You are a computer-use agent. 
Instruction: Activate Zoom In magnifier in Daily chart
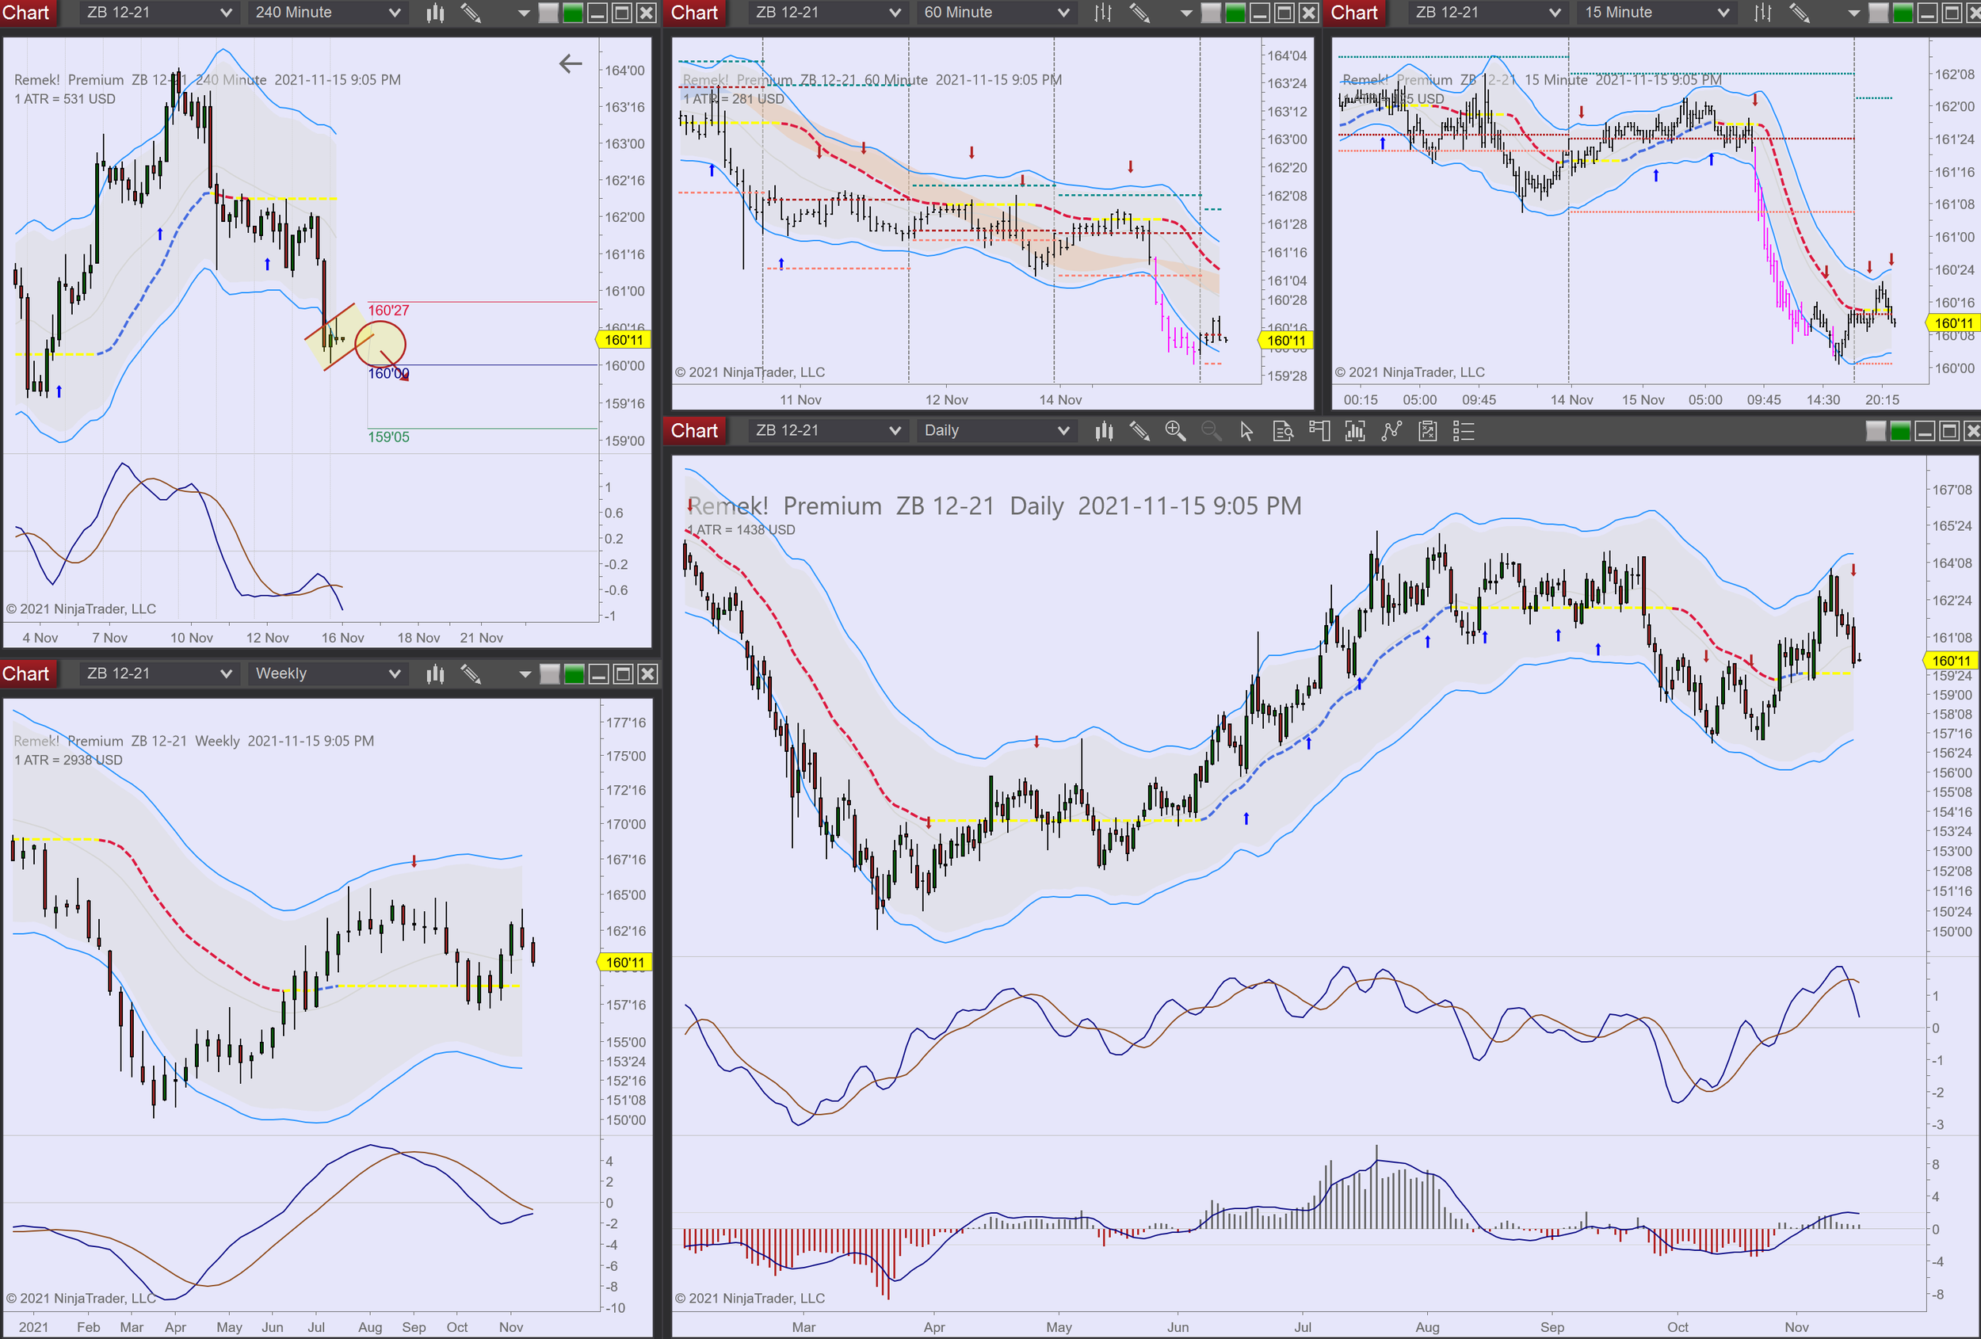click(1175, 431)
